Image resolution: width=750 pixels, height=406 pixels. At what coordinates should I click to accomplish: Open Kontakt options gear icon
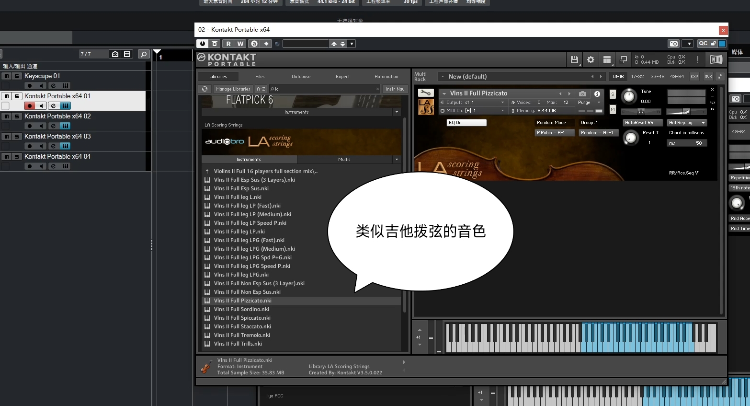point(591,59)
